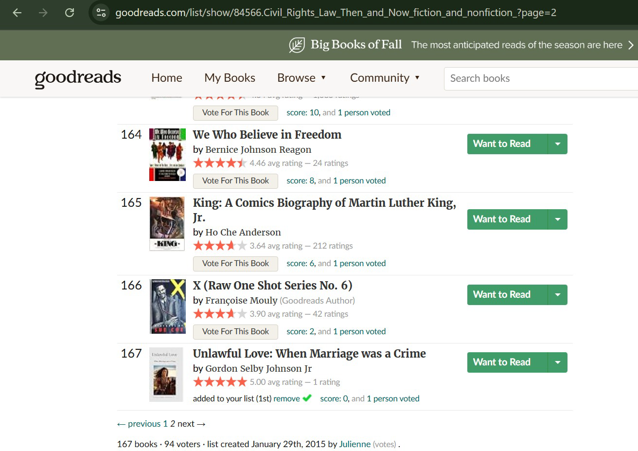Open King: A Comics Biography title link
Image resolution: width=638 pixels, height=451 pixels.
click(x=324, y=210)
